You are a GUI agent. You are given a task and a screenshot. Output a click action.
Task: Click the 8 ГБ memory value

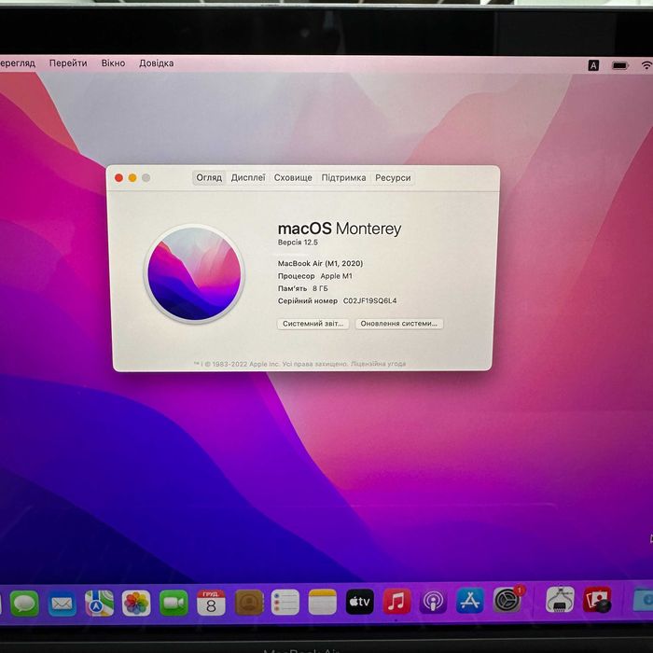click(x=320, y=288)
